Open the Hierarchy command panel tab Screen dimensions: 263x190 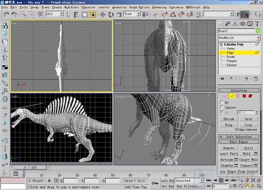click(235, 24)
